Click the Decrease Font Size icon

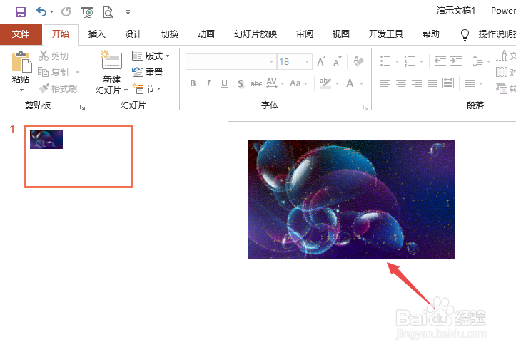point(338,61)
